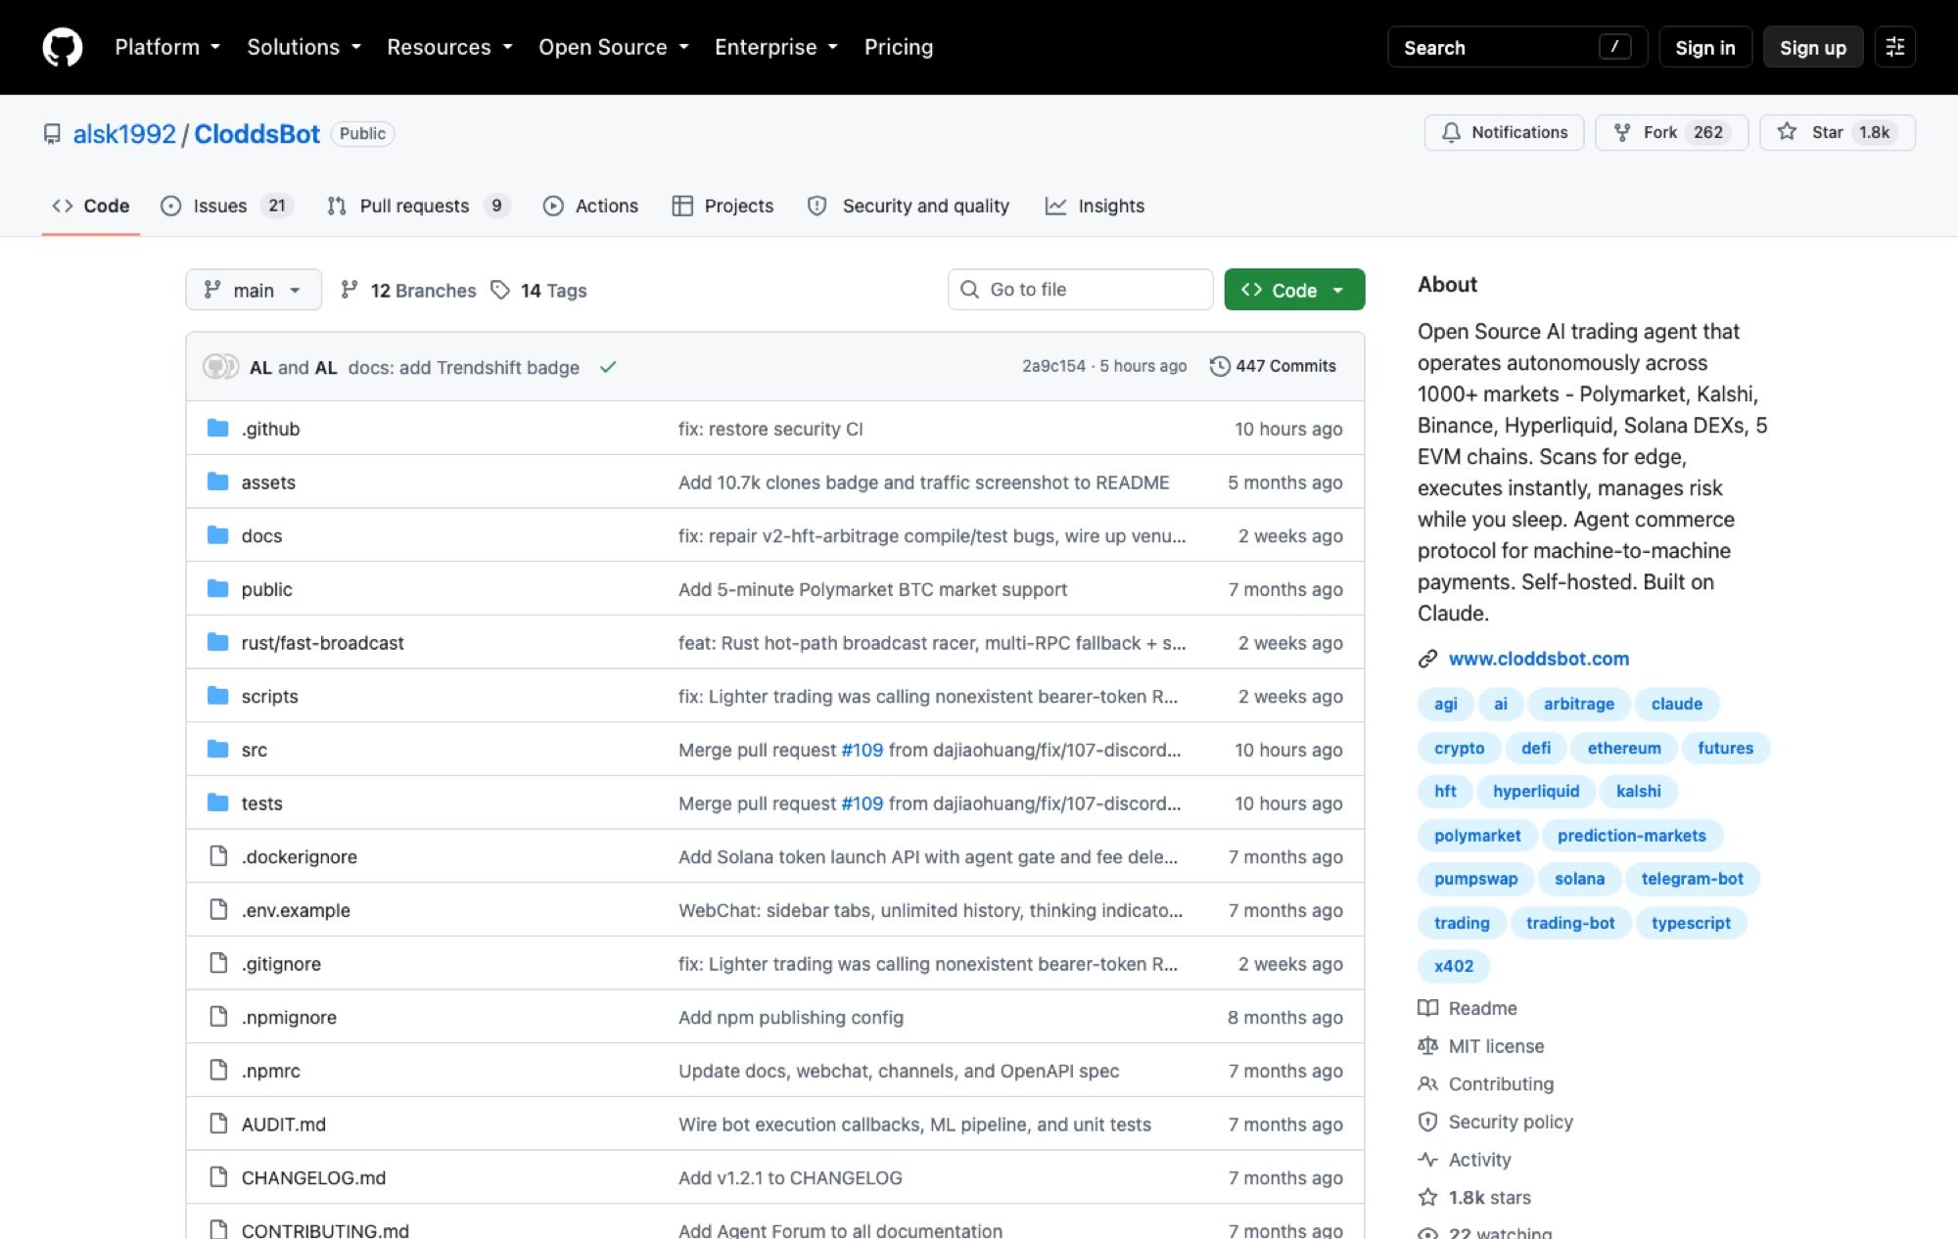This screenshot has width=1958, height=1239.
Task: Open the 'fix: restore security CI' commit message
Action: (770, 429)
